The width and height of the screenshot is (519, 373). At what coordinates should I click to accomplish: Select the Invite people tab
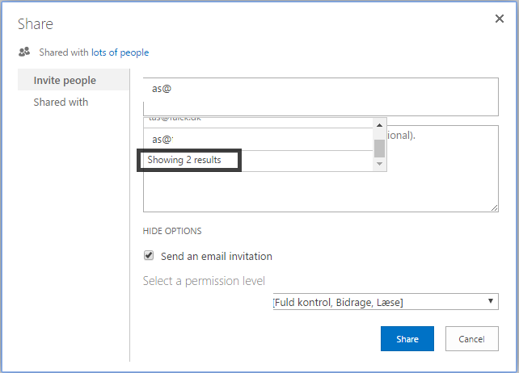tap(65, 80)
